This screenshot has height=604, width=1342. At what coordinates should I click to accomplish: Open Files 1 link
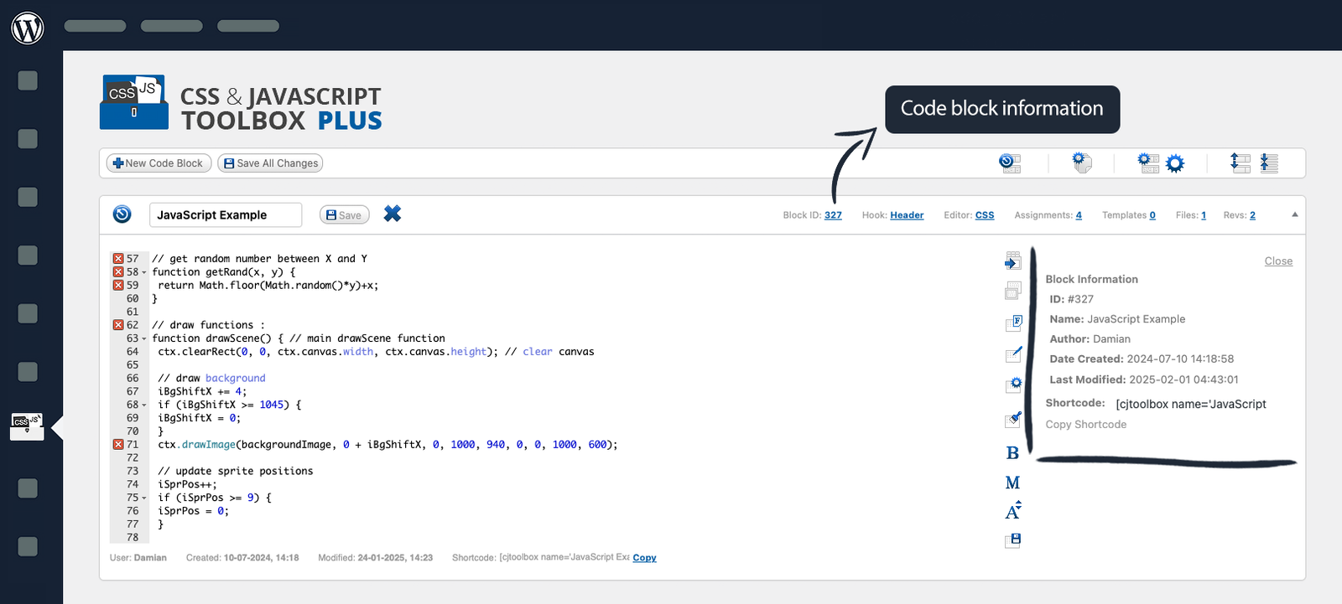[x=1204, y=215]
